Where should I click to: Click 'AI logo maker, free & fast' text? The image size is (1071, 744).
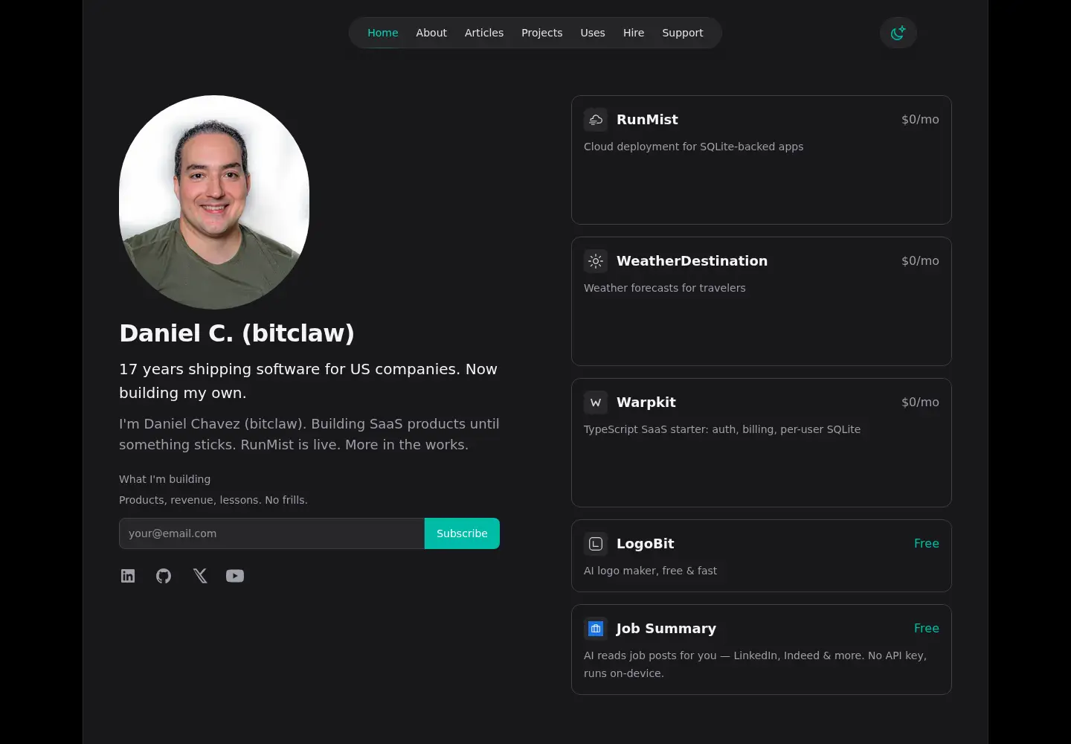(x=650, y=571)
